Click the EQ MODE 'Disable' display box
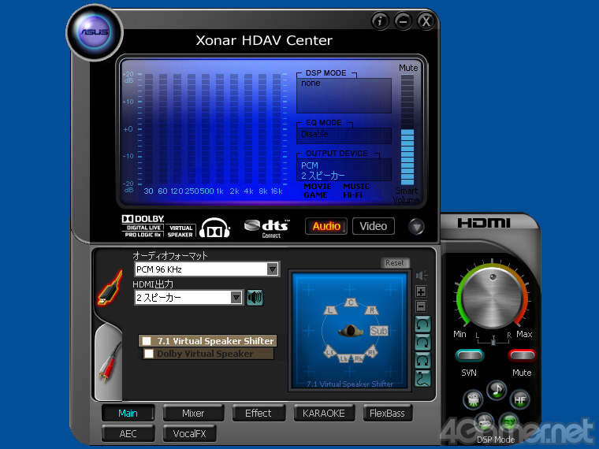The image size is (599, 449). click(x=344, y=135)
